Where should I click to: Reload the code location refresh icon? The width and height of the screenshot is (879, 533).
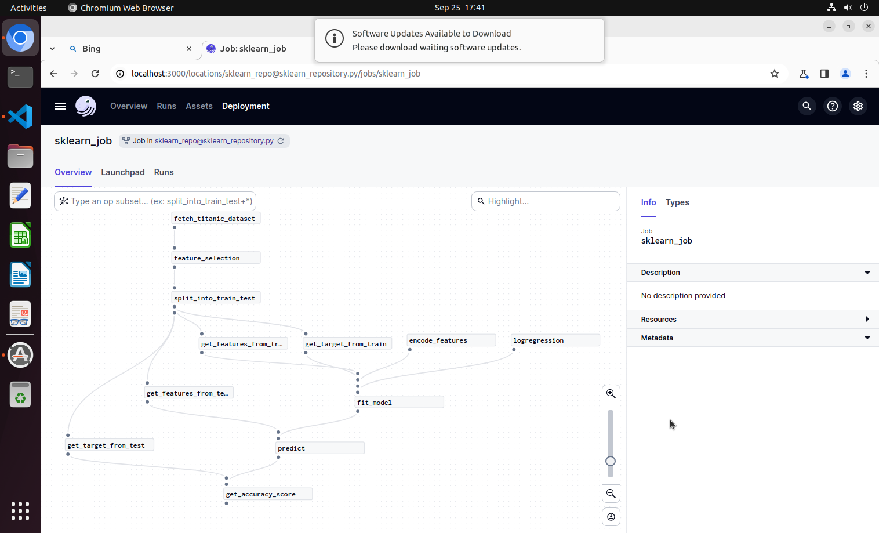(281, 141)
